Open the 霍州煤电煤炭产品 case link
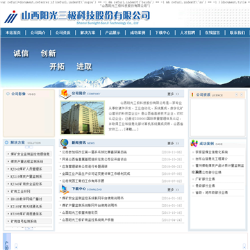250x250 pixels. (219, 166)
